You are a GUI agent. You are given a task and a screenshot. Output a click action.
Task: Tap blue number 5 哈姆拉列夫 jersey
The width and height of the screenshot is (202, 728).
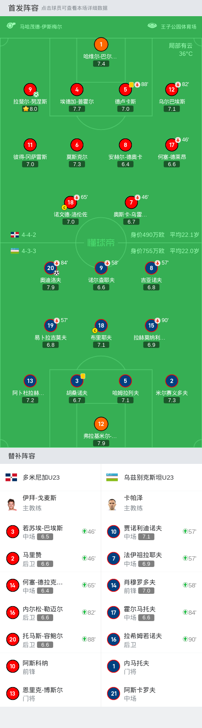point(125,381)
